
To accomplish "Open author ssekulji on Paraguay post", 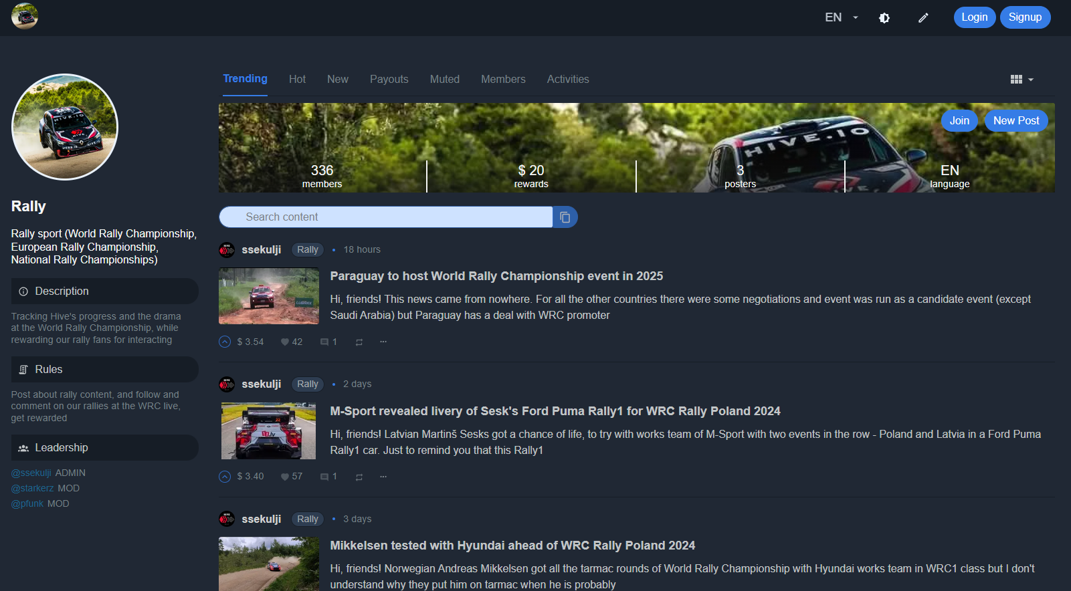I will (262, 249).
